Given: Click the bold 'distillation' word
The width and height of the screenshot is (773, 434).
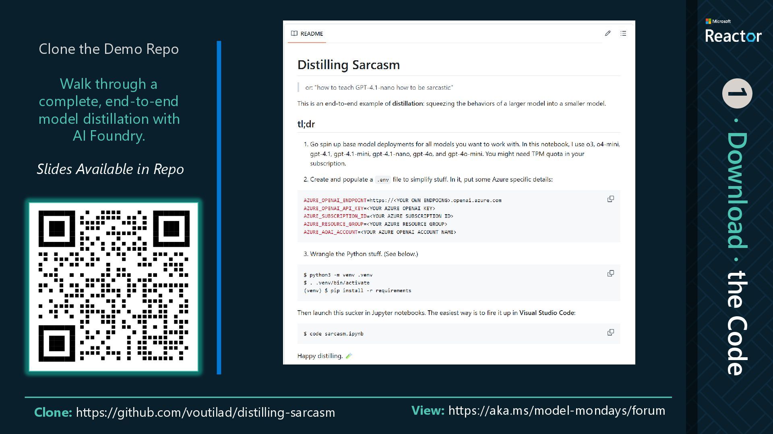Looking at the screenshot, I should tap(407, 103).
